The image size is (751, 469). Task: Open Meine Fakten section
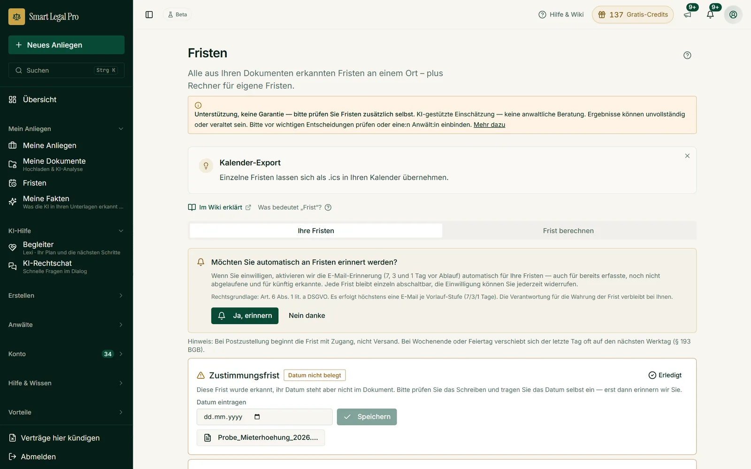click(x=66, y=202)
